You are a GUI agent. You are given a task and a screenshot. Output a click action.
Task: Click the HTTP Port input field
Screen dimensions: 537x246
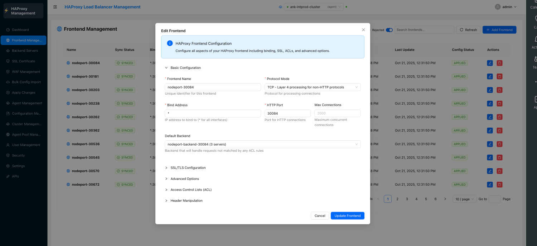click(x=287, y=114)
